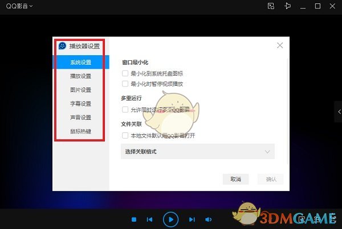Pin the player window on top
This screenshot has height=229, width=342.
(x=287, y=6)
